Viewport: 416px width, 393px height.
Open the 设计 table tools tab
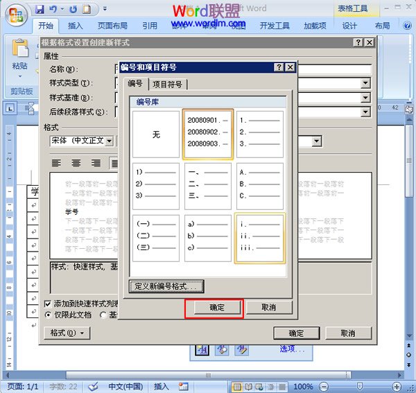[x=349, y=26]
